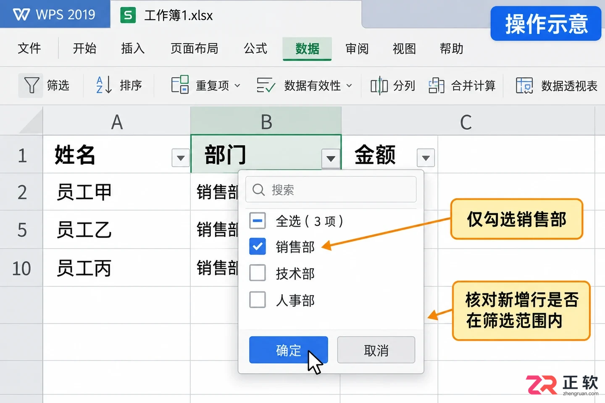
Task: Click the search magnifier icon in filter panel
Action: tap(258, 190)
